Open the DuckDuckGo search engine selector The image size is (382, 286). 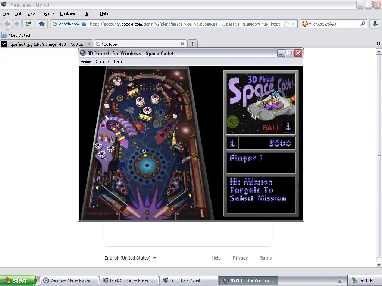click(x=307, y=24)
